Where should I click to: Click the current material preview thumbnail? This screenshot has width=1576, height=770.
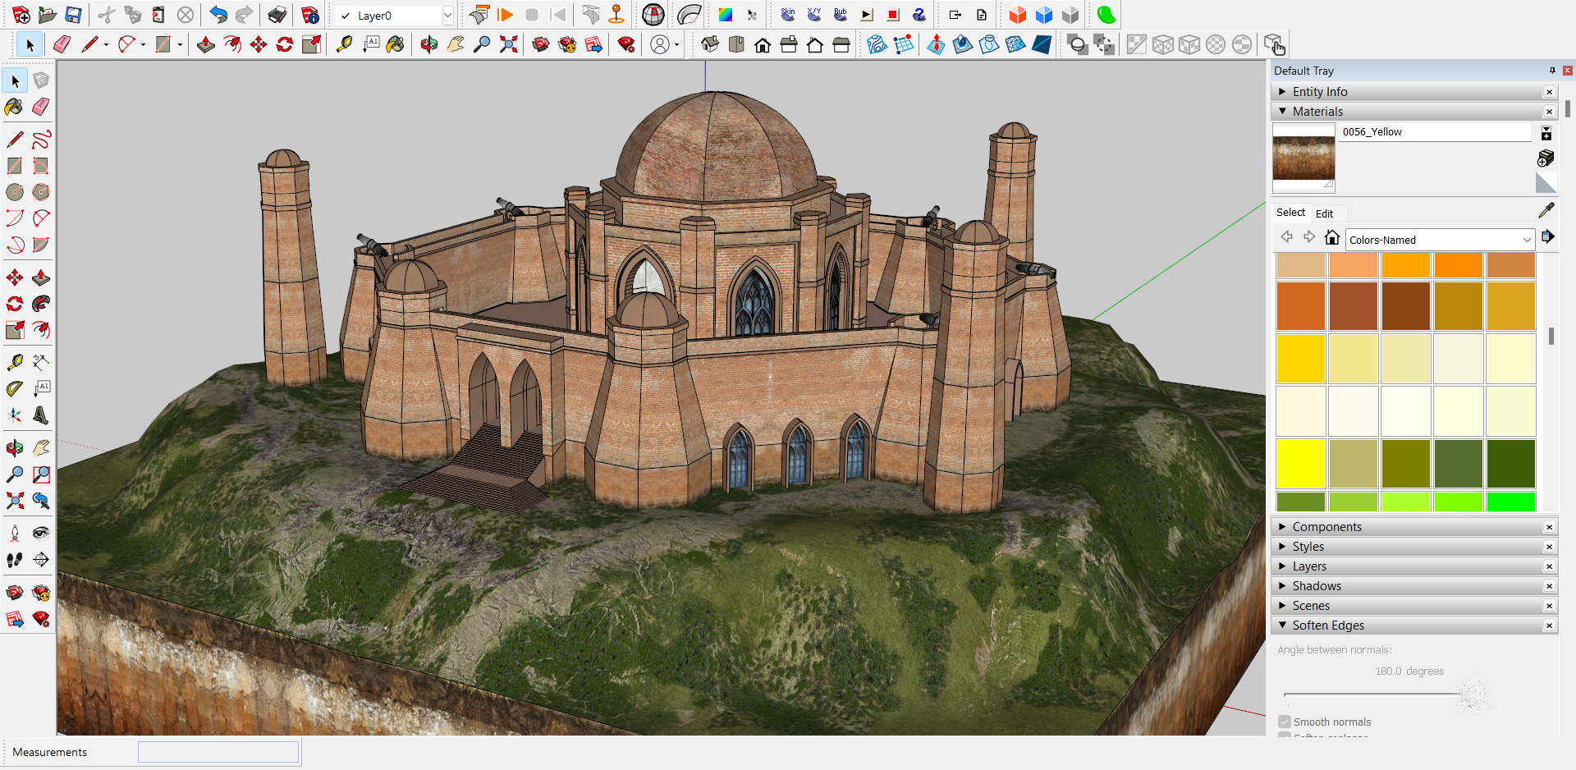[1303, 157]
